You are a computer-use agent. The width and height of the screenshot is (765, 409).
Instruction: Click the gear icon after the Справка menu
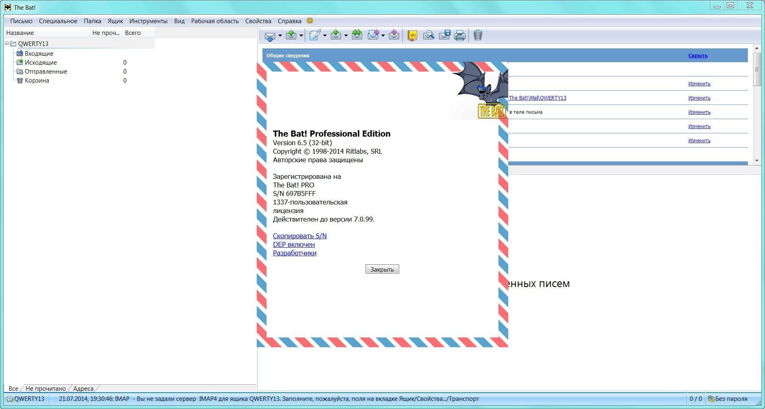(310, 21)
